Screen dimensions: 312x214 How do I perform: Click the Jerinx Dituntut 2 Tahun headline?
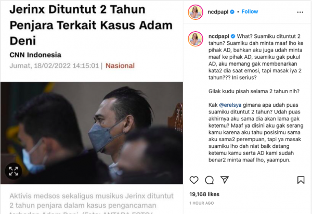click(x=91, y=25)
